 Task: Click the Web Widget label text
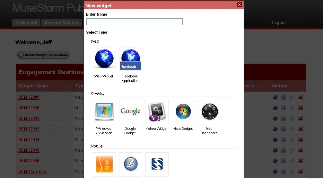[104, 76]
